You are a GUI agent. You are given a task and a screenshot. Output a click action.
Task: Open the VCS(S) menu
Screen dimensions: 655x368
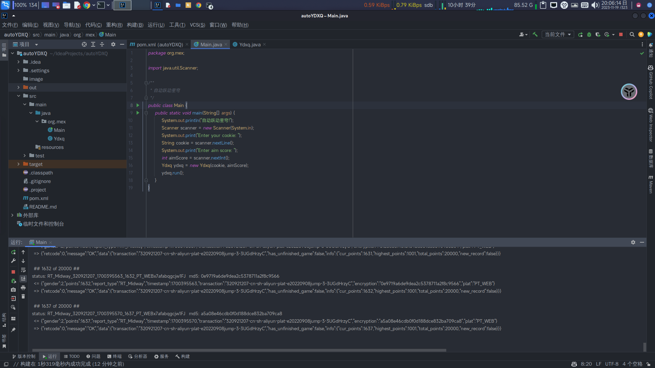point(198,25)
